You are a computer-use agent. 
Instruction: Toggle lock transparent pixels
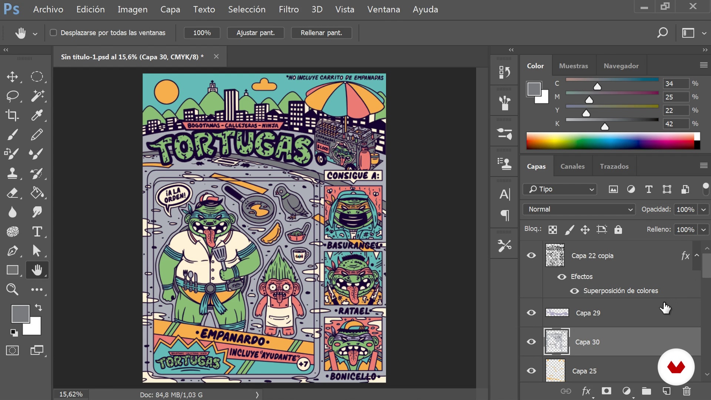(x=553, y=230)
